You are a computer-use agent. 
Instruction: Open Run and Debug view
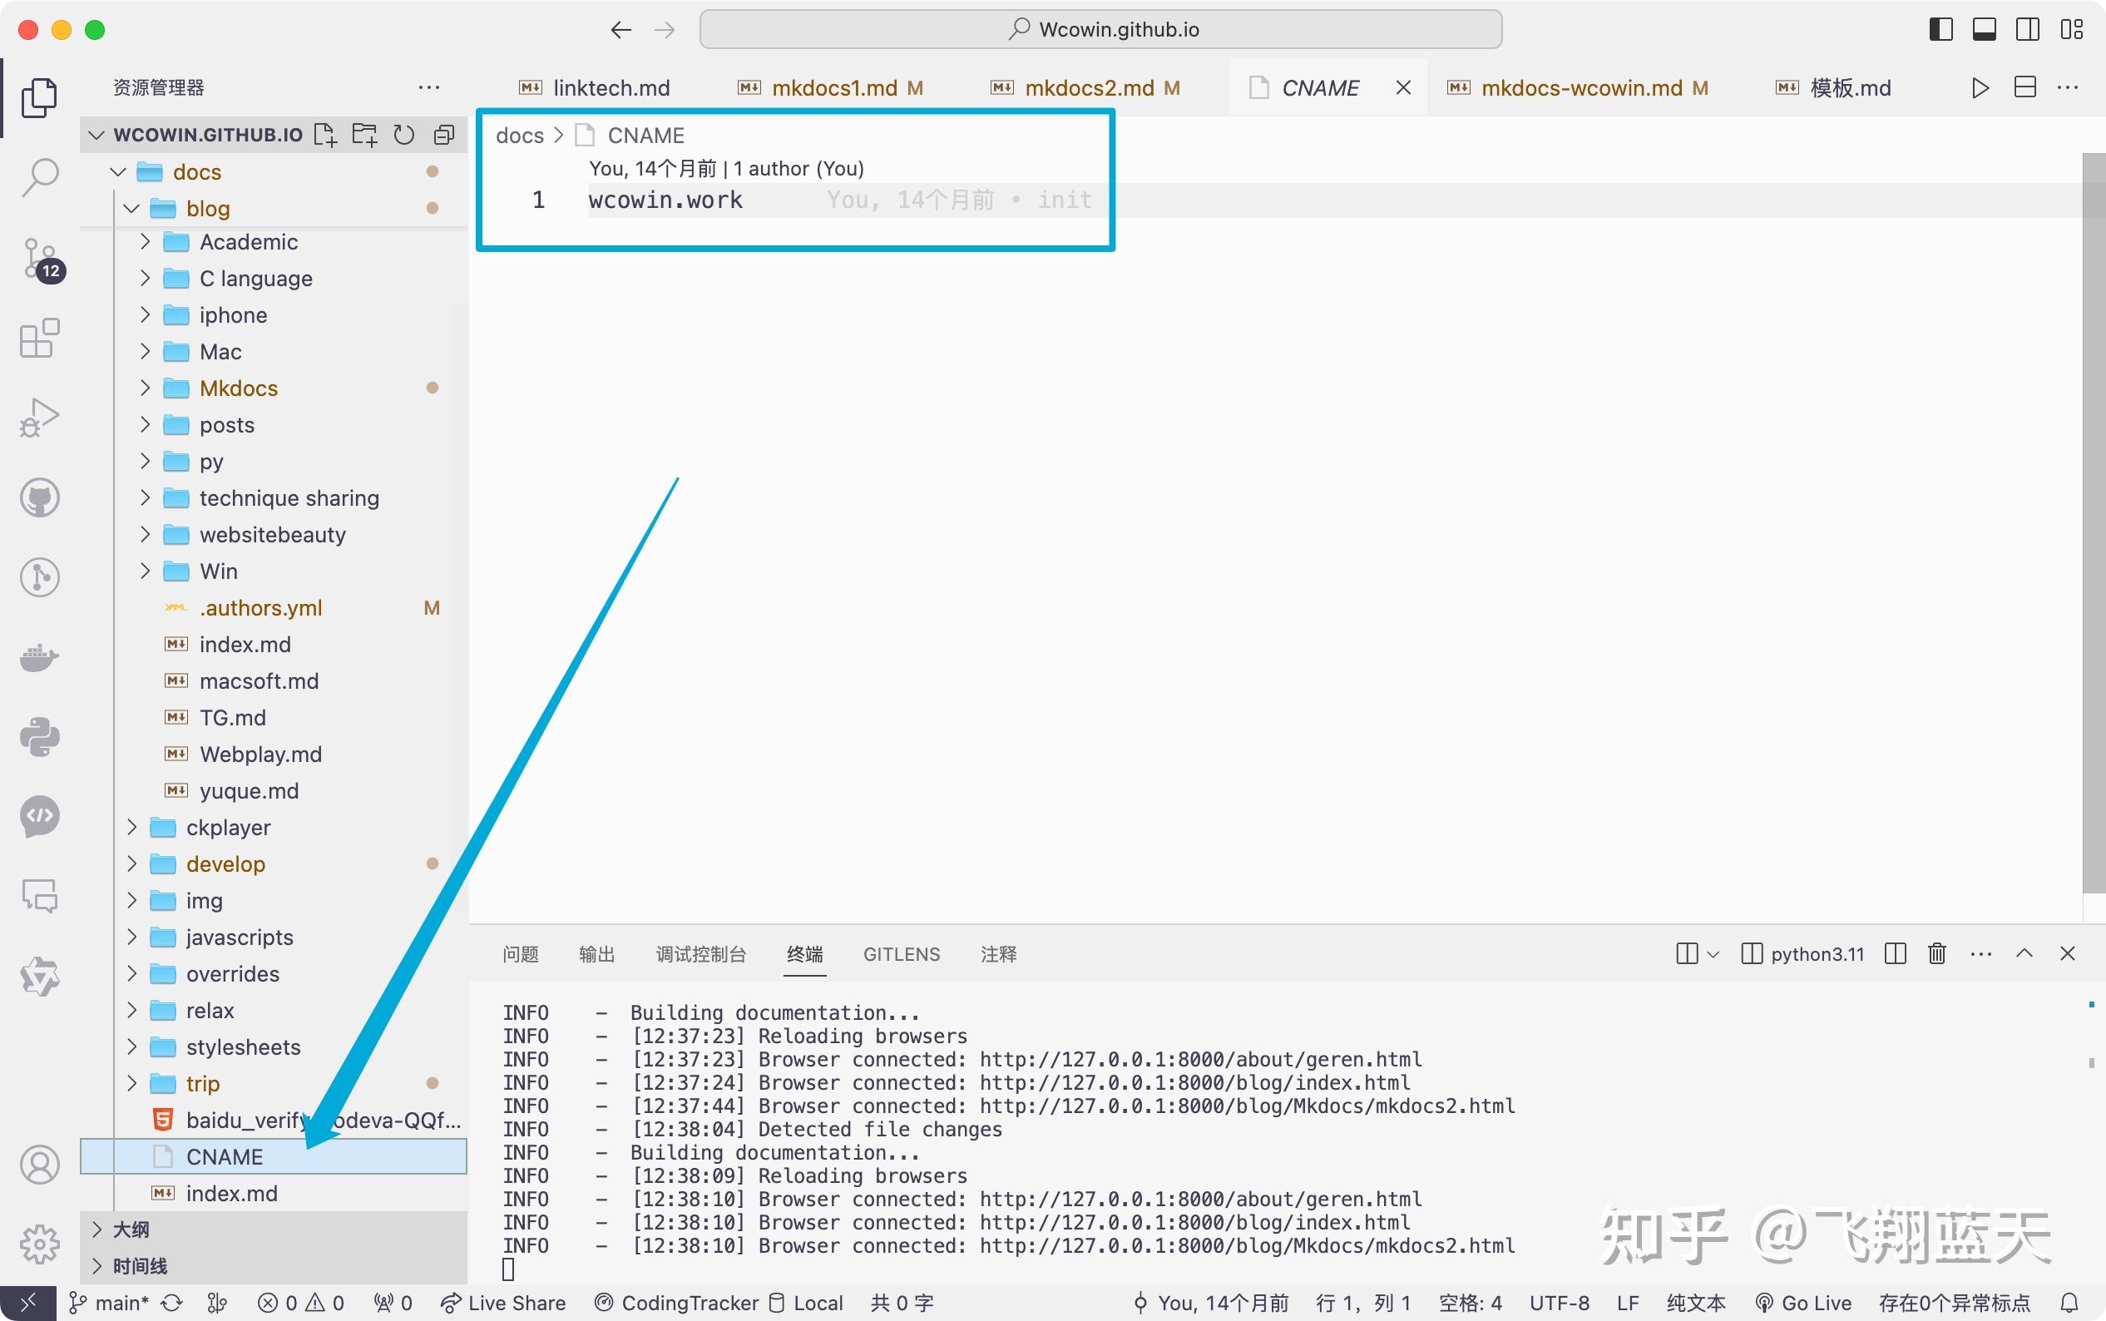39,417
